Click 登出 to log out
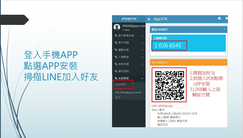This screenshot has height=138, width=243. pyautogui.click(x=118, y=97)
